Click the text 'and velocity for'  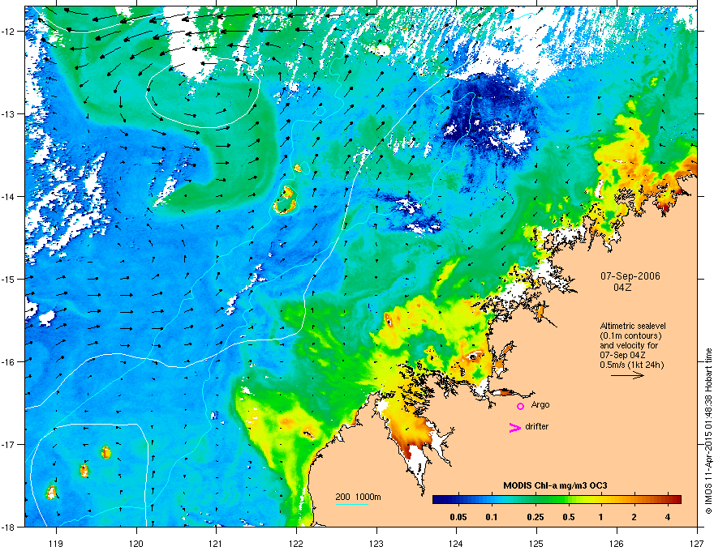pos(629,345)
